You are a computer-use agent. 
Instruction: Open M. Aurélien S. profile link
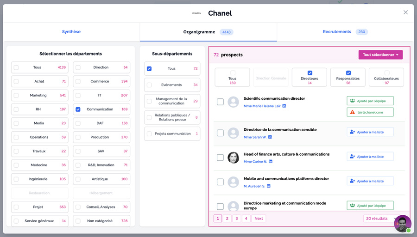pyautogui.click(x=254, y=186)
